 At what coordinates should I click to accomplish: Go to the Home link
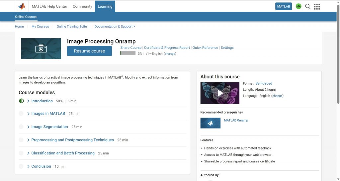(x=19, y=27)
